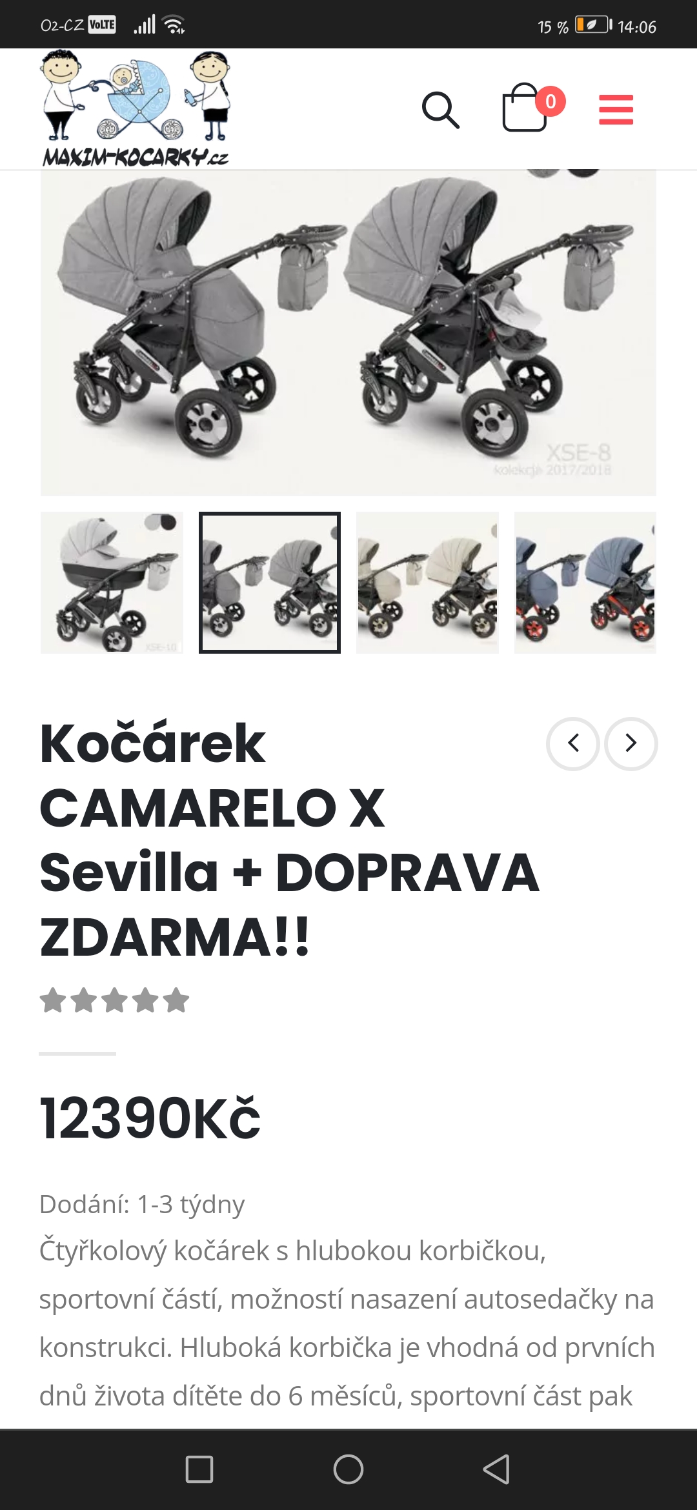This screenshot has height=1510, width=697.
Task: Click the main XSE-8 stroller image
Action: coord(348,333)
